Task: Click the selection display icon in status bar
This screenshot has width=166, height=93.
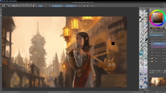Action: 1,92
